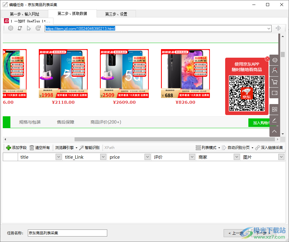Switch to 第一步、输入网址 tab
The height and width of the screenshot is (242, 289).
(24, 14)
